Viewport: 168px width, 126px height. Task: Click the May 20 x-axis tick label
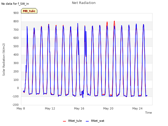pyautogui.click(x=108, y=108)
